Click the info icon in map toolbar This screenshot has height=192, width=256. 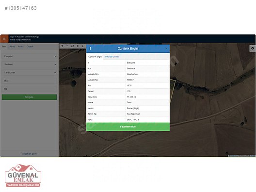point(83,46)
